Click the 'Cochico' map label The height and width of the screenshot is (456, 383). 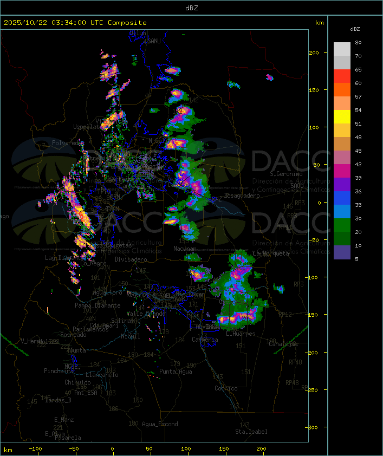(x=226, y=388)
